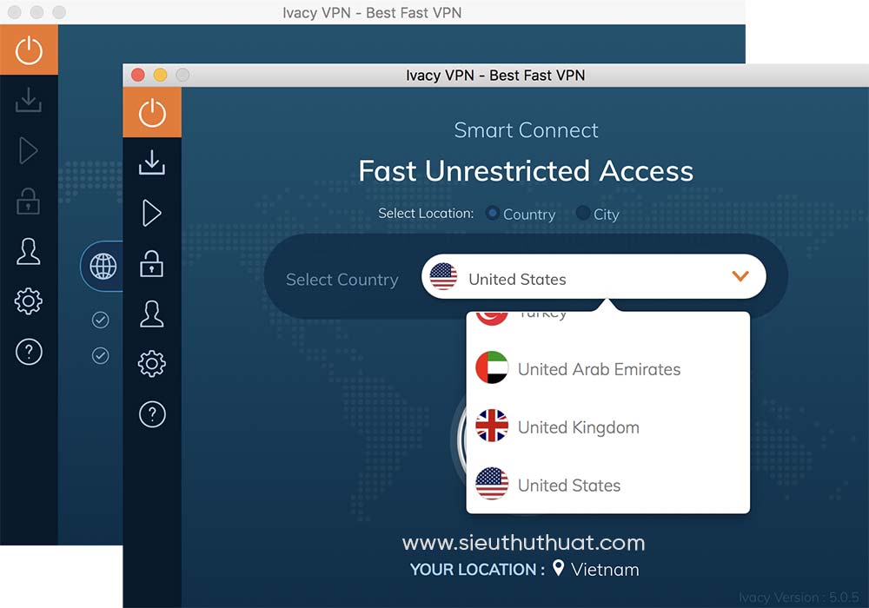Click location pin icon next to Vietnam
The height and width of the screenshot is (608, 869).
559,568
